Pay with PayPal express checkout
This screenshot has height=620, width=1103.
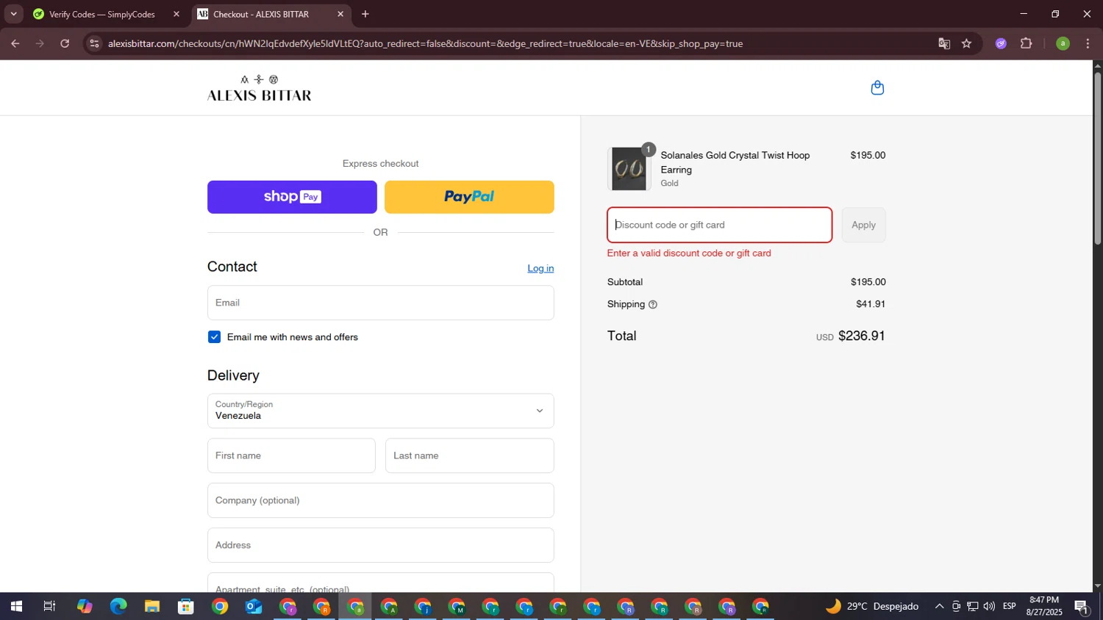[469, 197]
